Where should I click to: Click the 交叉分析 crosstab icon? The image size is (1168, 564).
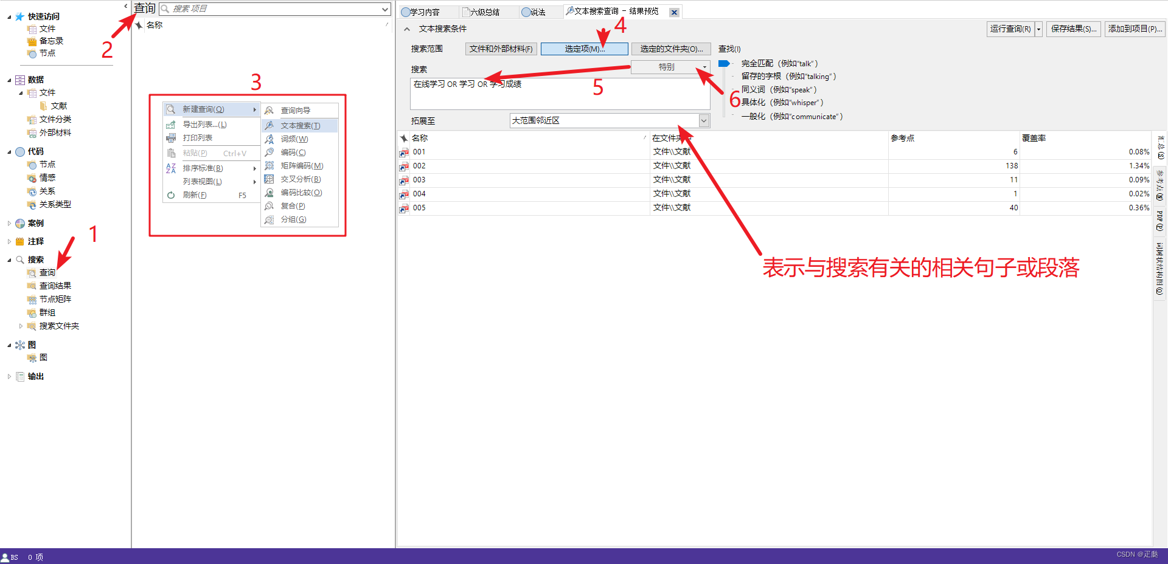(269, 179)
